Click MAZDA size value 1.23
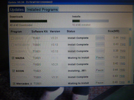Screen dimensions: 134x100 (116, 57)
